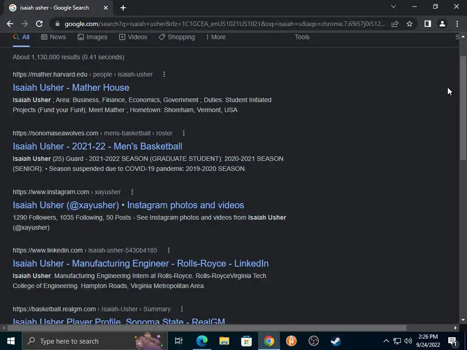Open Isaiah Usher Rolls-Royce LinkedIn link
The width and height of the screenshot is (467, 350).
(140, 263)
